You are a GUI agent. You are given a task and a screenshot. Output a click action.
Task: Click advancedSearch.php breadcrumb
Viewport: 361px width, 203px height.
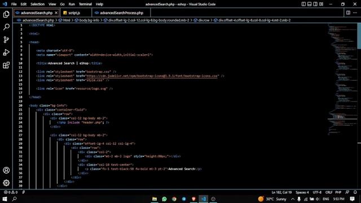[x=36, y=20]
